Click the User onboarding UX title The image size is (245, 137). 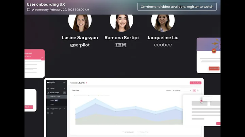pyautogui.click(x=46, y=4)
